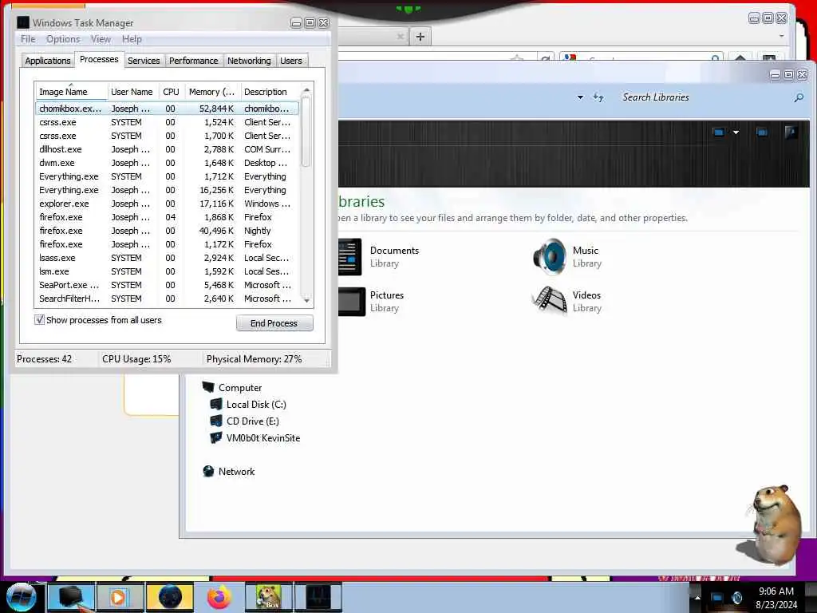Screen dimensions: 817x613
Task: Click the taskbar clock showing 9:06 AM
Action: click(776, 591)
